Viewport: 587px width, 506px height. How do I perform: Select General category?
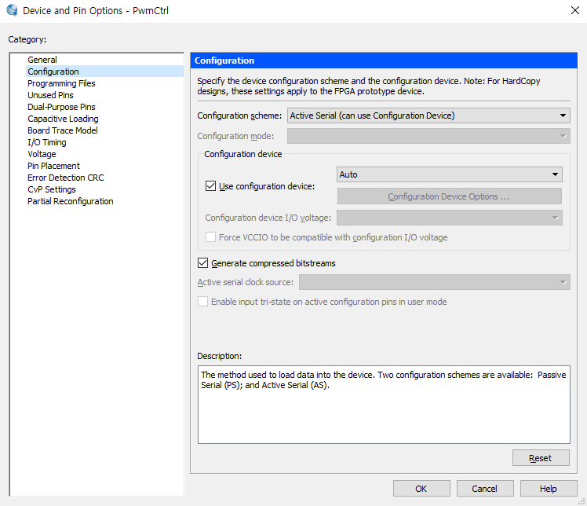pyautogui.click(x=42, y=60)
